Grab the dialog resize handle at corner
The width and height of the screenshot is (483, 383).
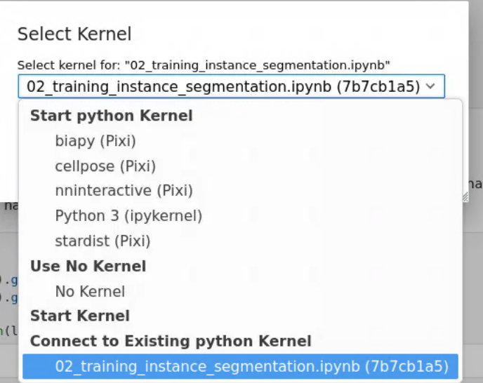pyautogui.click(x=465, y=197)
